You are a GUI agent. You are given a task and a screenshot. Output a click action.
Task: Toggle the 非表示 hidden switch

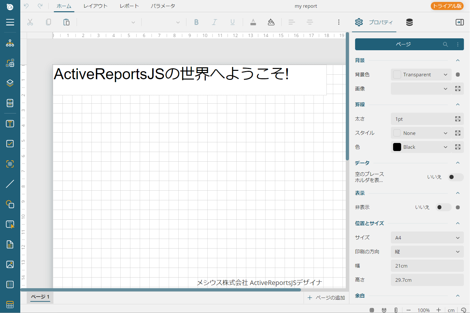(x=444, y=207)
